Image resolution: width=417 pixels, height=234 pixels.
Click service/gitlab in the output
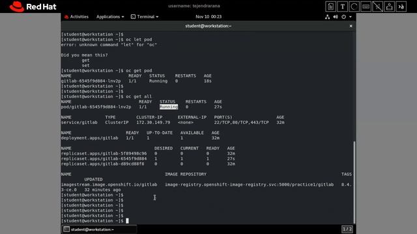tap(79, 122)
